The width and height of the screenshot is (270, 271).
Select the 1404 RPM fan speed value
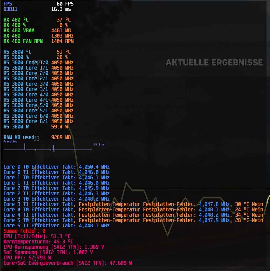[62, 41]
